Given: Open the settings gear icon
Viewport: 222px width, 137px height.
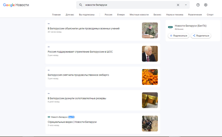Looking at the screenshot, I should pos(206,5).
